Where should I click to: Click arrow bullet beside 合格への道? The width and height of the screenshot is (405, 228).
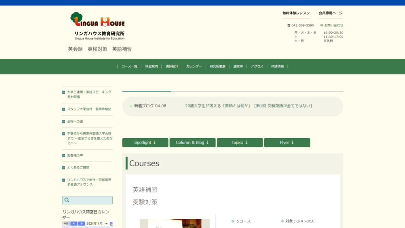[64, 122]
